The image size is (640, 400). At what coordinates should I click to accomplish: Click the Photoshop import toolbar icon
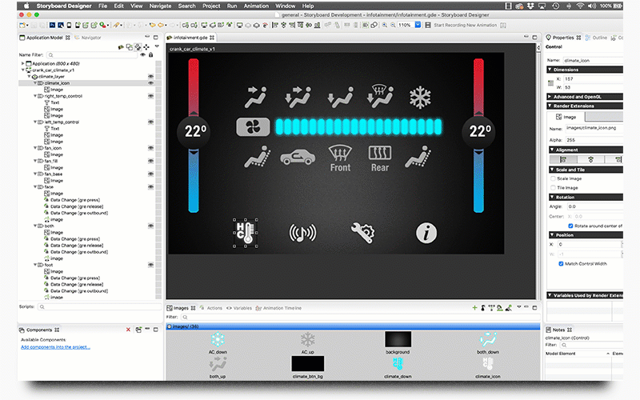(53, 26)
